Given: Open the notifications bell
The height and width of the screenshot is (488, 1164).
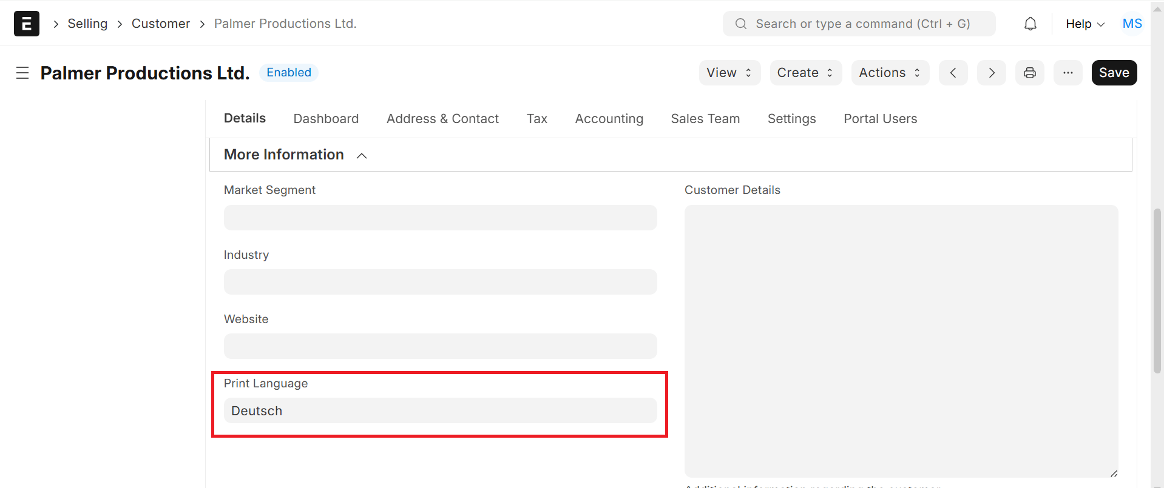Looking at the screenshot, I should pos(1030,24).
